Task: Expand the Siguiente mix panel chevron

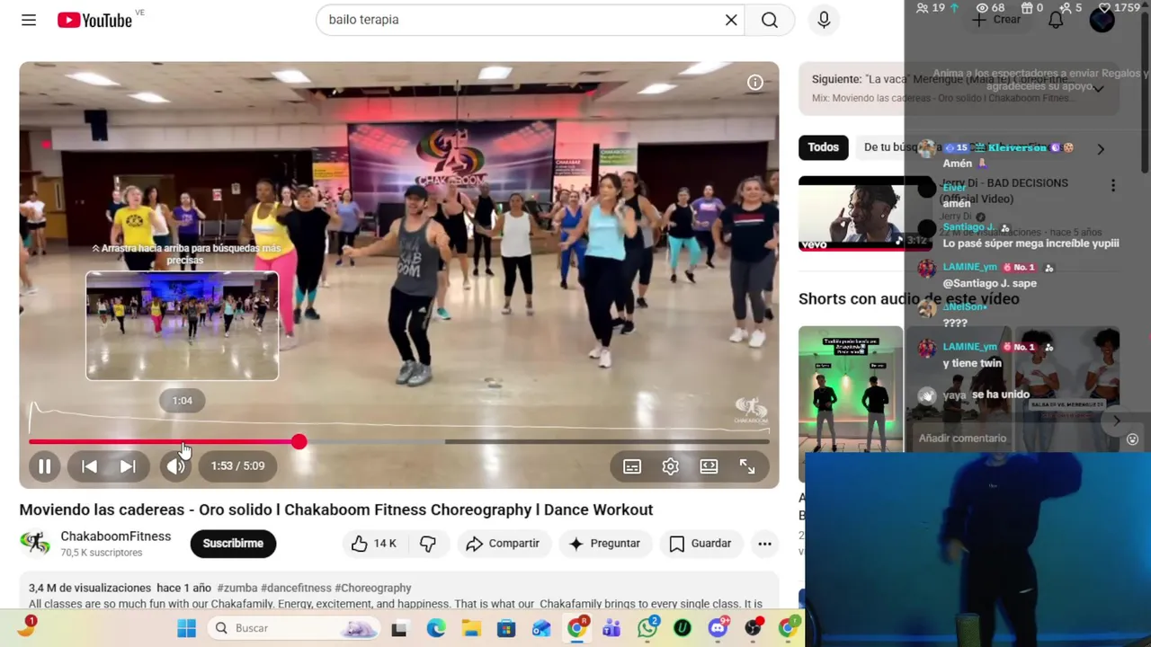Action: coord(1098,88)
